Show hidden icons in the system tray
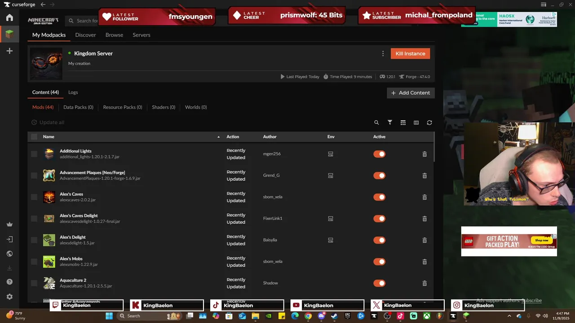The height and width of the screenshot is (323, 575). pyautogui.click(x=509, y=316)
